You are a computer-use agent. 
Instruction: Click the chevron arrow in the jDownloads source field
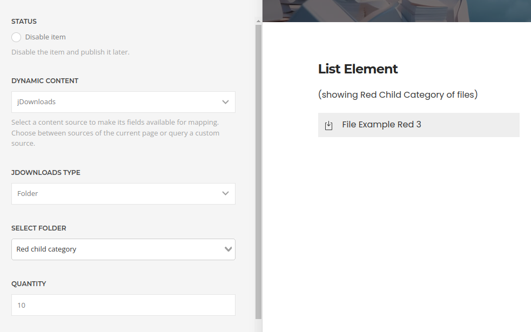226,102
